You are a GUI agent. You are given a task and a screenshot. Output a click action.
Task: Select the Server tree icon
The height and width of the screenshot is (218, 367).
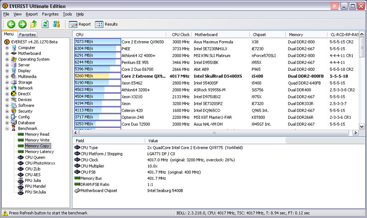pos(14,65)
